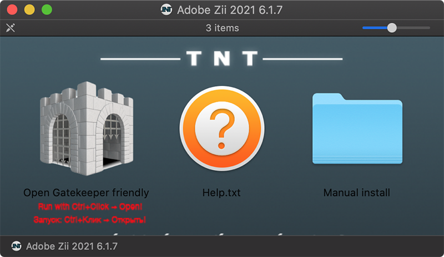This screenshot has width=444, height=257.
Task: Adjust the icon size slider handle
Action: 392,28
